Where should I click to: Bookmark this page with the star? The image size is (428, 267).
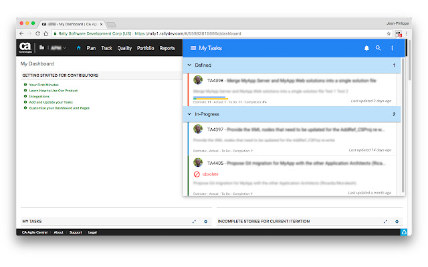389,33
